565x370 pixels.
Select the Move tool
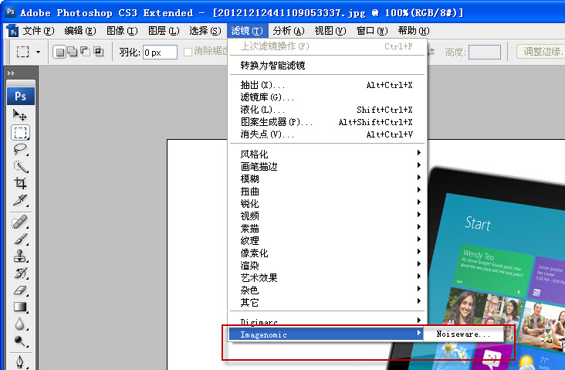pyautogui.click(x=20, y=115)
